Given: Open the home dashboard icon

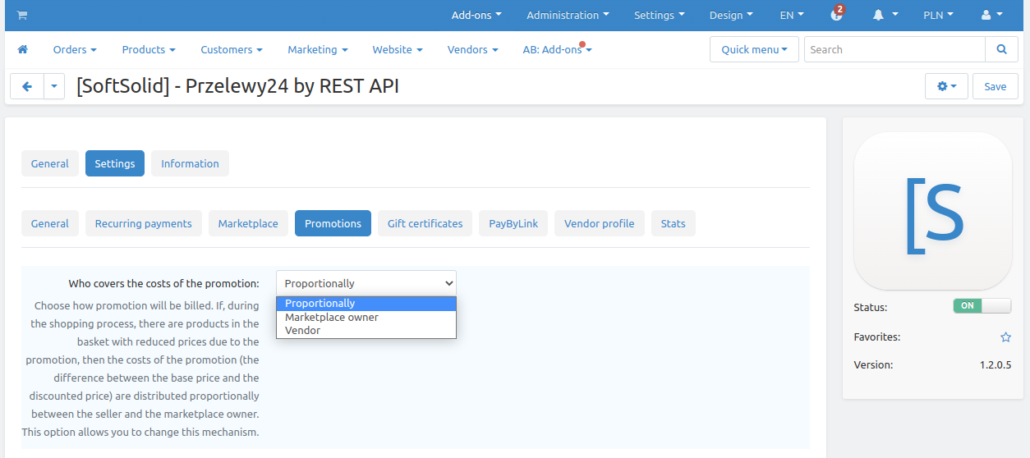Looking at the screenshot, I should [23, 49].
